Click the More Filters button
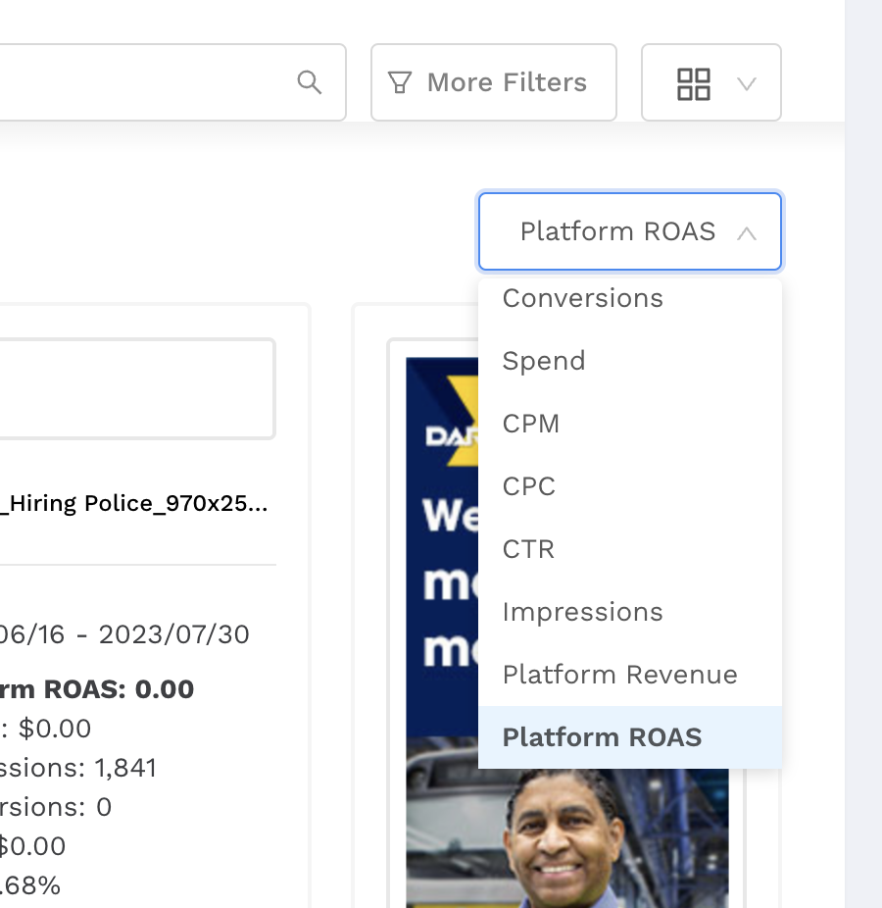This screenshot has width=882, height=908. click(x=493, y=82)
